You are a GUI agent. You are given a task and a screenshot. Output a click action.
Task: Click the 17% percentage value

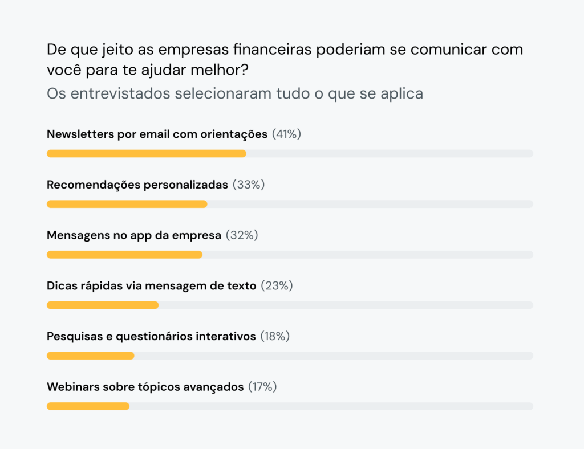tap(262, 387)
